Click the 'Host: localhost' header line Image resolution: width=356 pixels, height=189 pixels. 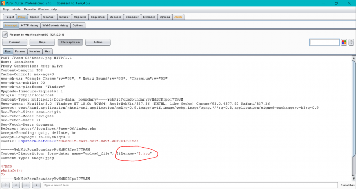click(x=17, y=62)
